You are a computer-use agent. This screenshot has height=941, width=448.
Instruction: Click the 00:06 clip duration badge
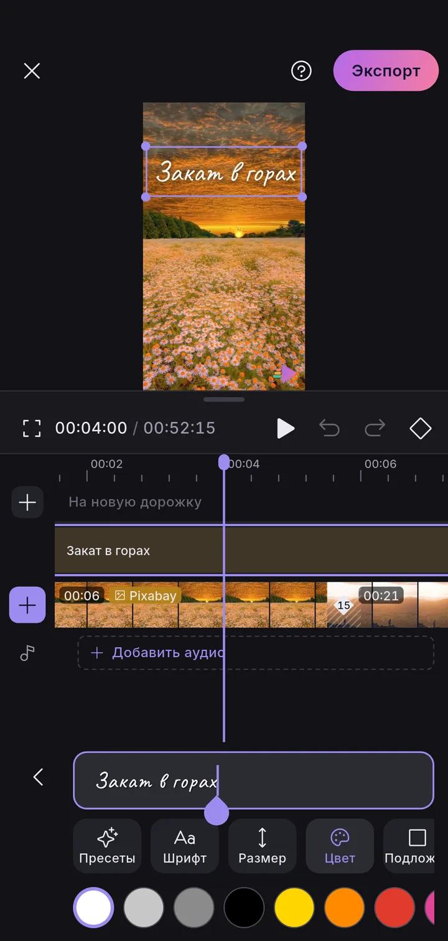point(82,596)
